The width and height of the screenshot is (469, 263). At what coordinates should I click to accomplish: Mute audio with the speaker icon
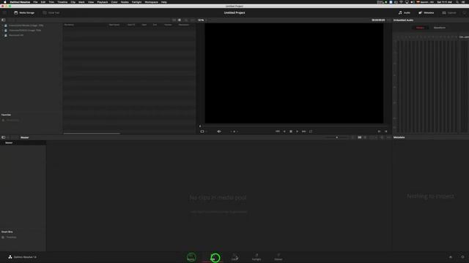tap(219, 131)
